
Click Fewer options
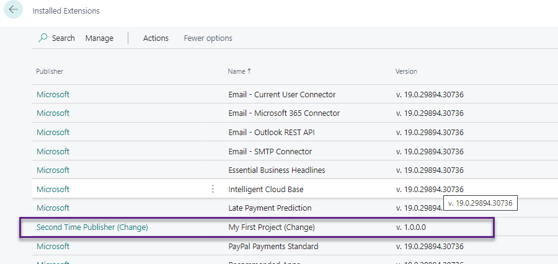point(208,38)
